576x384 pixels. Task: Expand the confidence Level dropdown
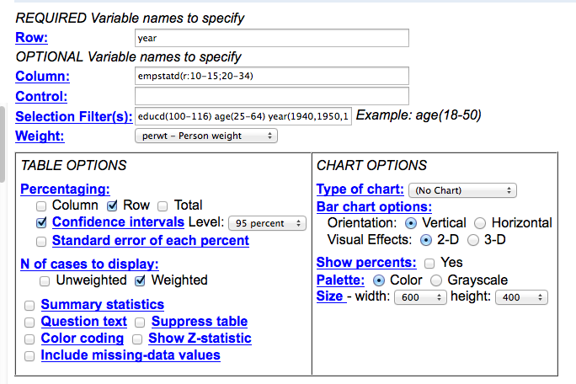tap(267, 223)
